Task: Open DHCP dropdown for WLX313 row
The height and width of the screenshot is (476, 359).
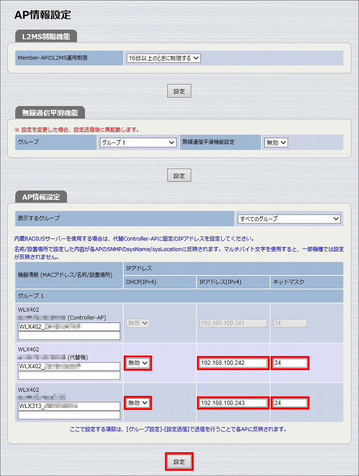Action: [138, 403]
